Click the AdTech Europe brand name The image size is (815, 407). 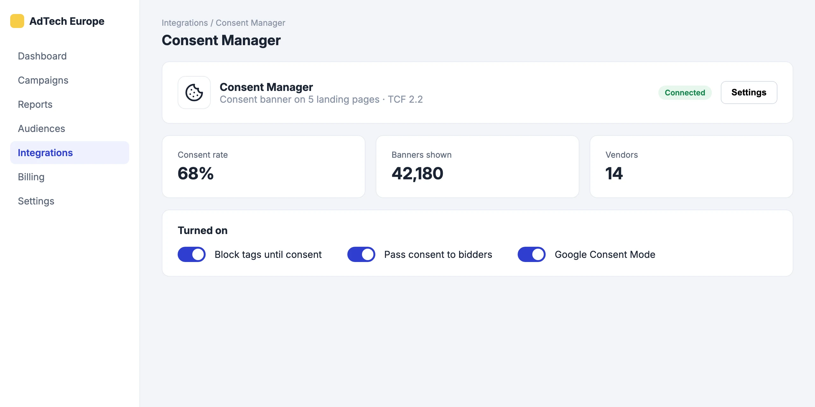[x=67, y=21]
